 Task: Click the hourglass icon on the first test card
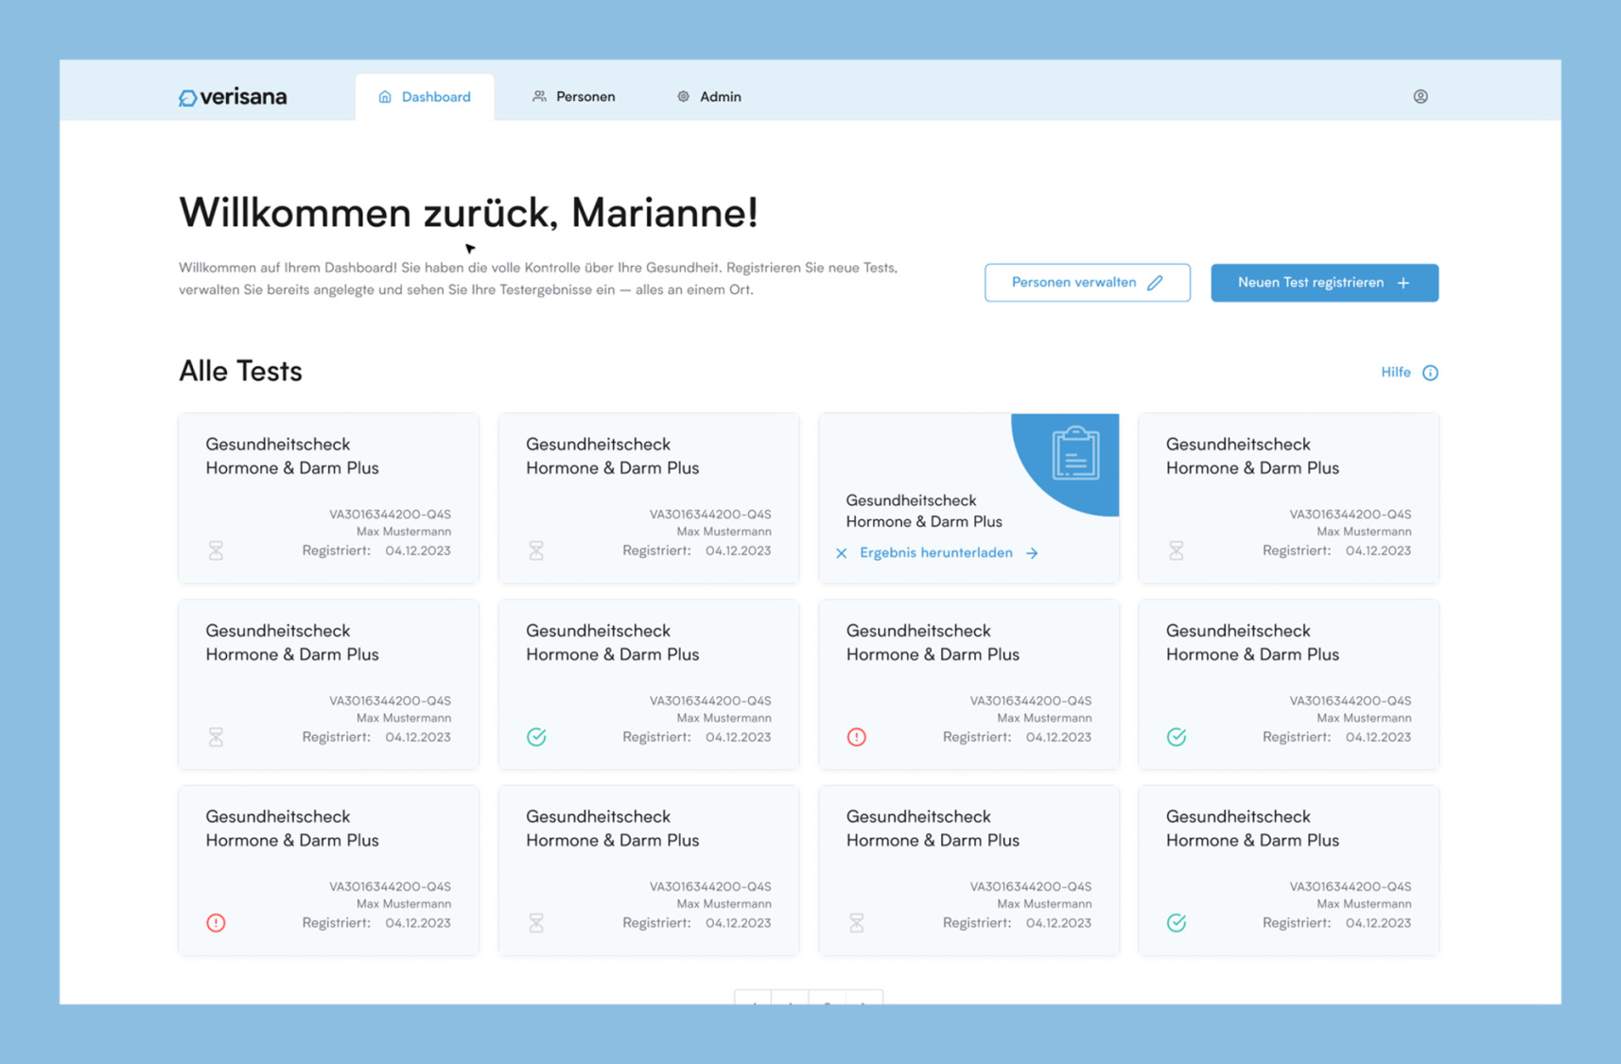pos(217,549)
